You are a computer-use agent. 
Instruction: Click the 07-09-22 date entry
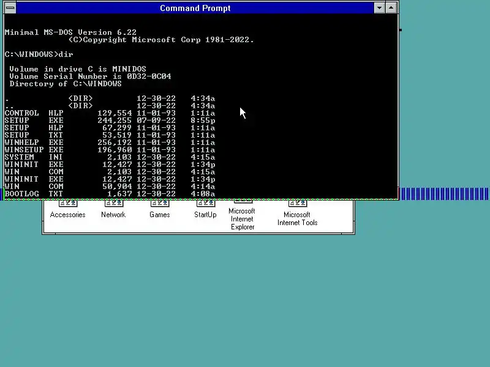[x=156, y=120]
